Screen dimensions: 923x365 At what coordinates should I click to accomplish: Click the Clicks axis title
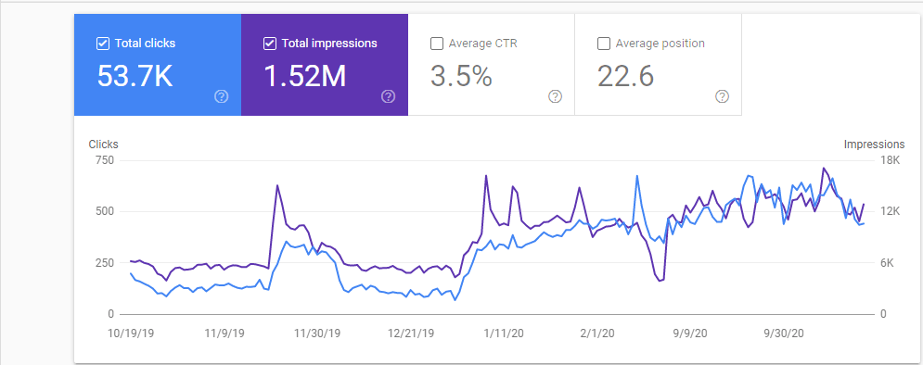click(104, 144)
